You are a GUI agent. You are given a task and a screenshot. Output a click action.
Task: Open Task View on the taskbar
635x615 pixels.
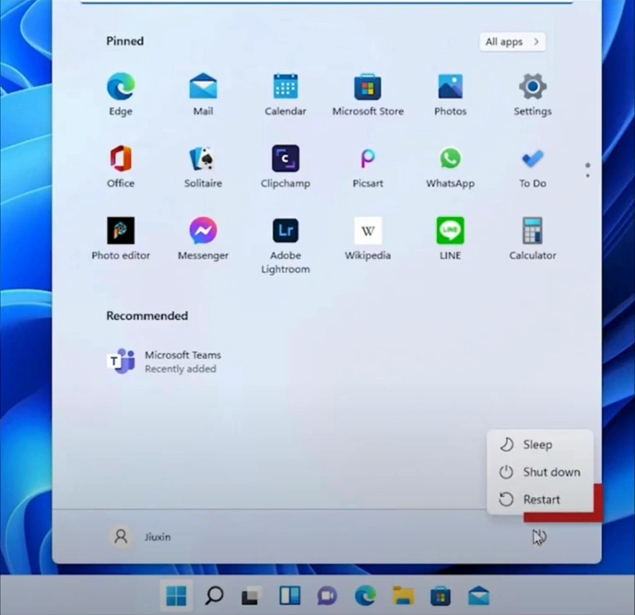251,596
